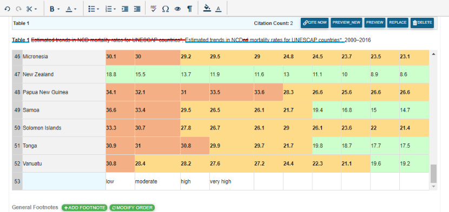Click the ADD FOOTNOTE button
The width and height of the screenshot is (449, 212).
pyautogui.click(x=84, y=208)
